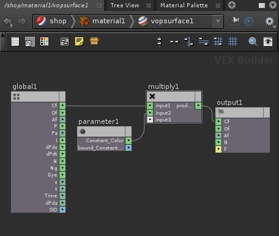
Task: Open the color palette grid icon
Action: coord(44,42)
